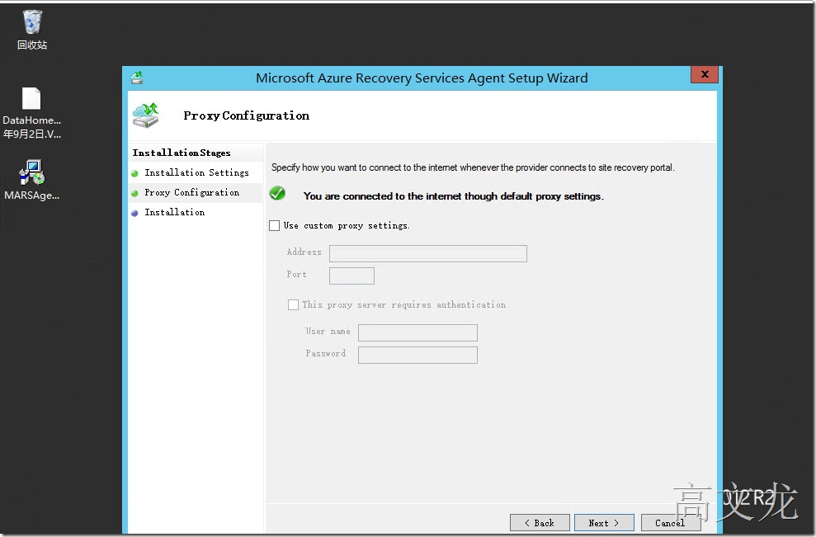Click the wizard window title text

coord(422,78)
